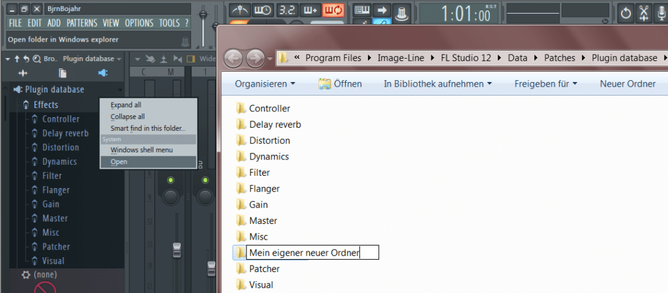Viewport: 668px width, 293px height.
Task: Click Patches breadcrumb in address bar
Action: coord(559,58)
